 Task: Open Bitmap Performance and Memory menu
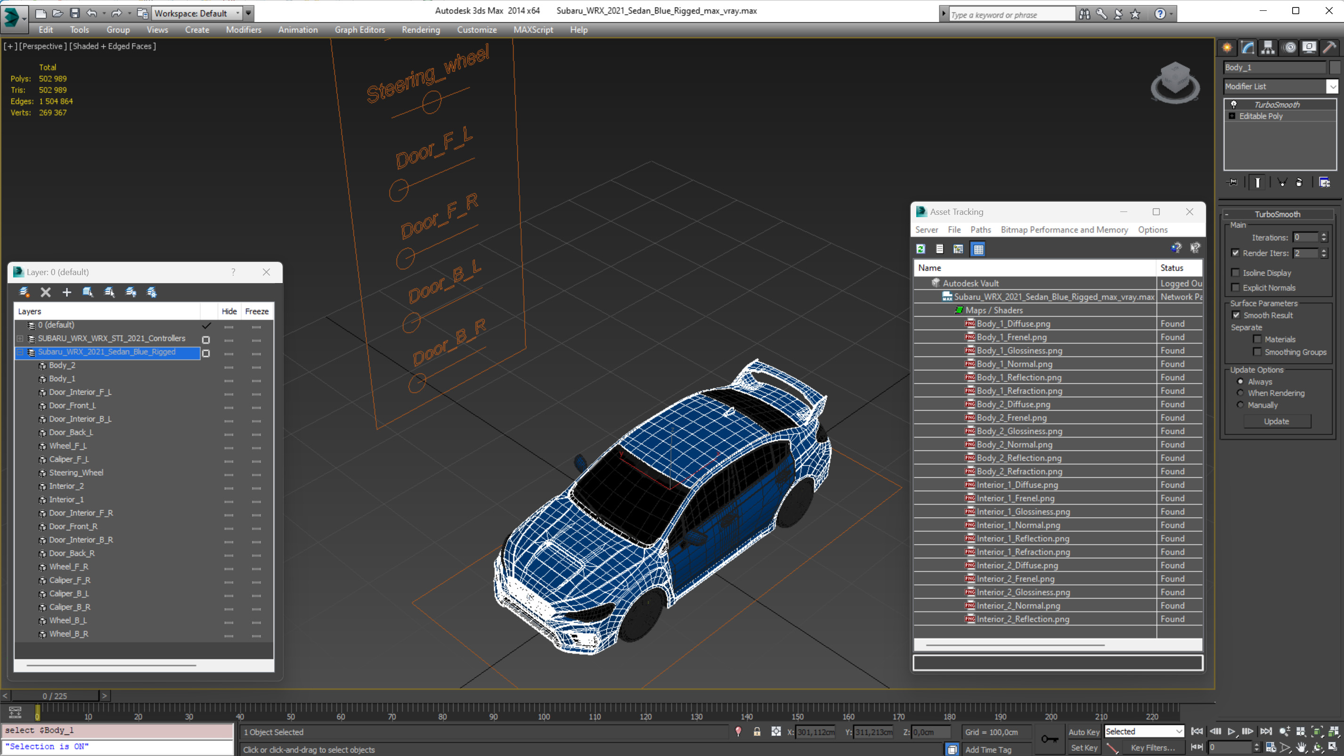[1064, 229]
